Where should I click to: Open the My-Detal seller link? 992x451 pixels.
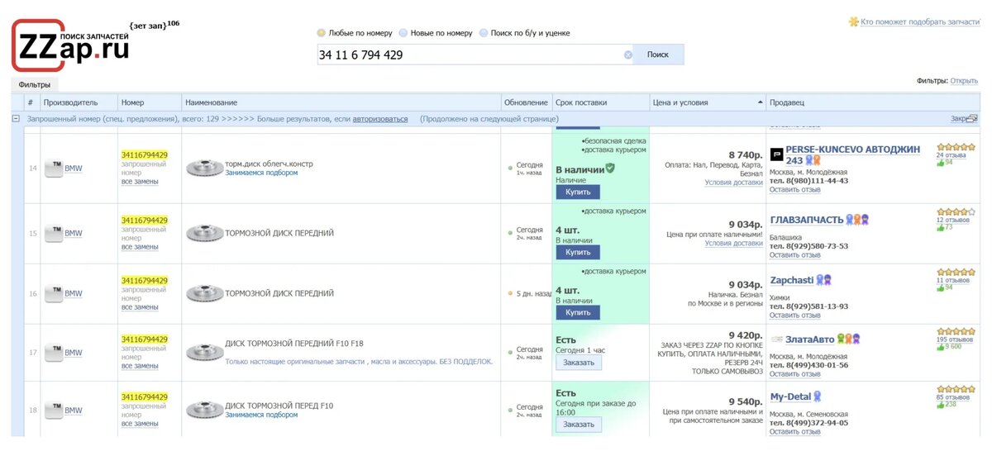click(x=791, y=397)
